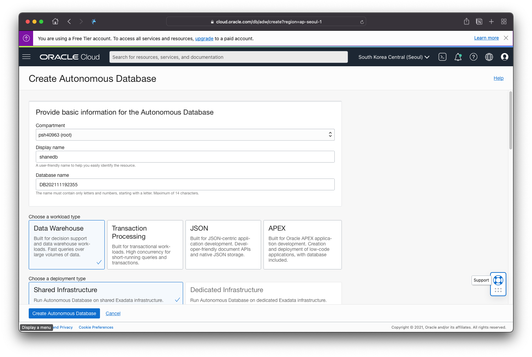
Task: Click the Create Autonomous Database page heading
Action: click(x=93, y=78)
